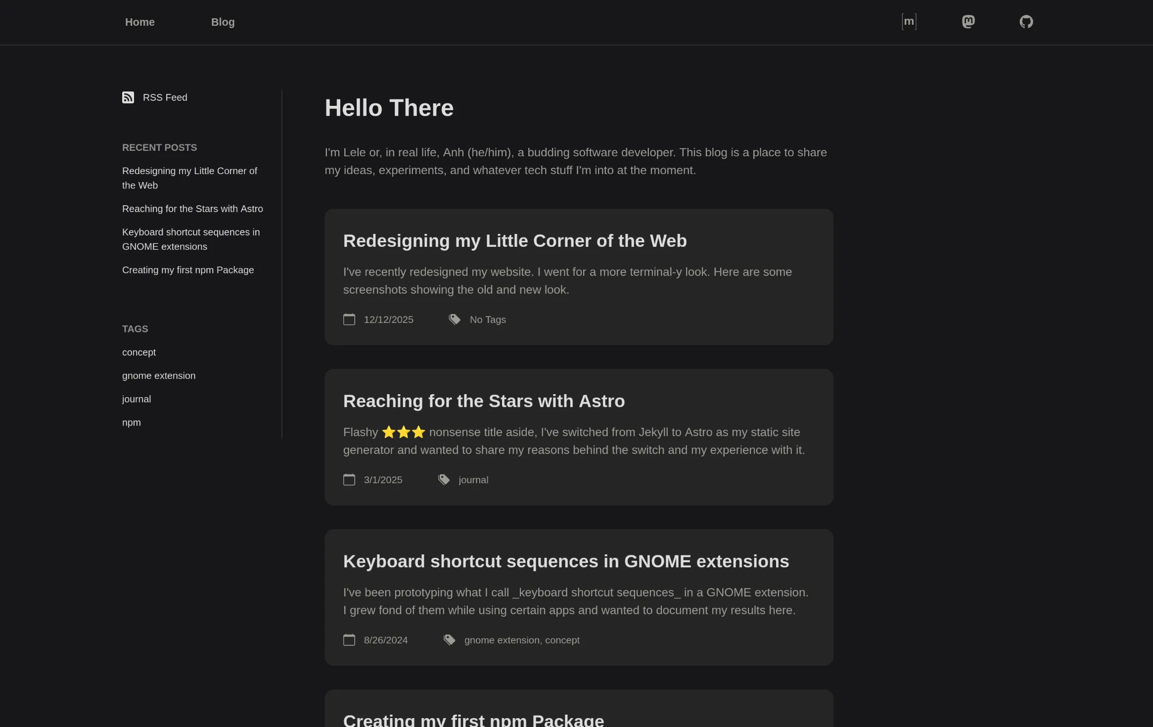The width and height of the screenshot is (1153, 727).
Task: Filter by gnome extension tag in sidebar
Action: pos(159,376)
